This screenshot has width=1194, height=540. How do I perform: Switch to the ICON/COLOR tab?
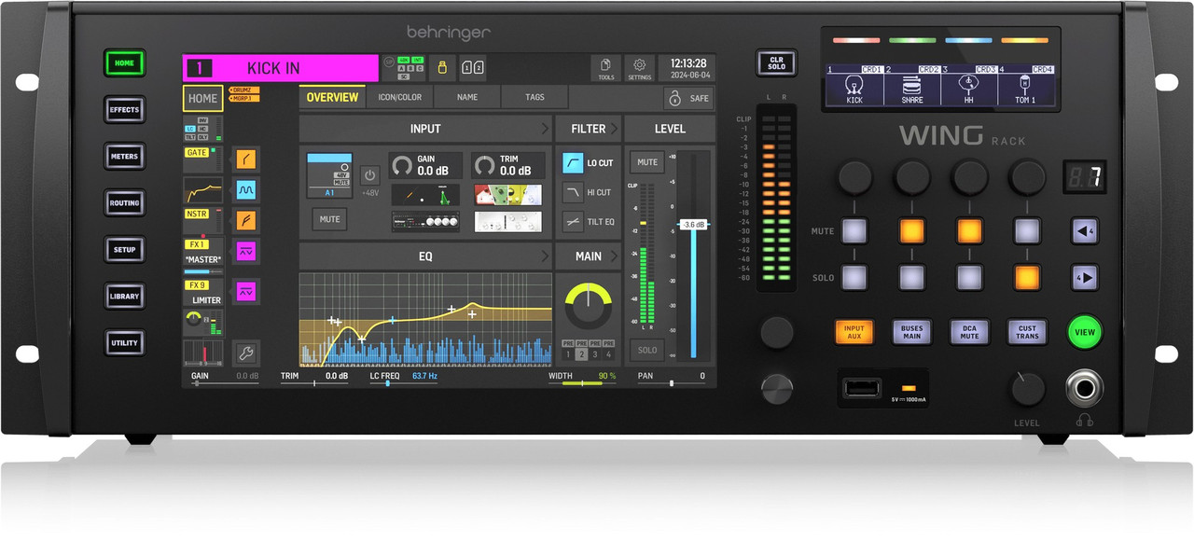(399, 98)
